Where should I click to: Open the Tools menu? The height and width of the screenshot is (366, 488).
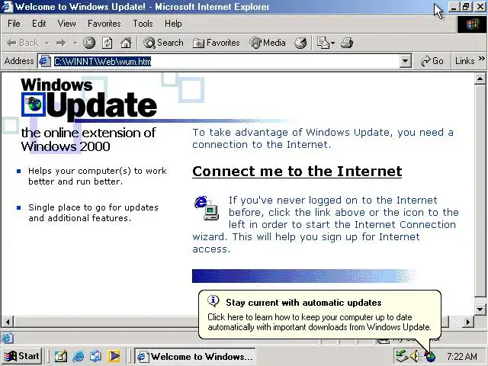point(143,24)
